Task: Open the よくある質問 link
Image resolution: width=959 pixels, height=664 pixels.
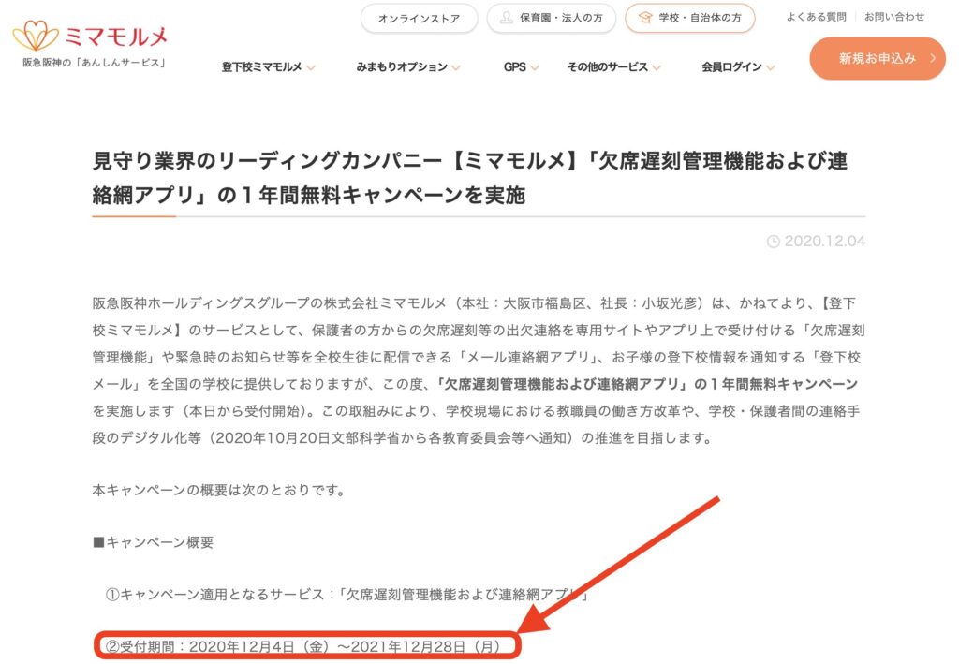Action: coord(816,17)
